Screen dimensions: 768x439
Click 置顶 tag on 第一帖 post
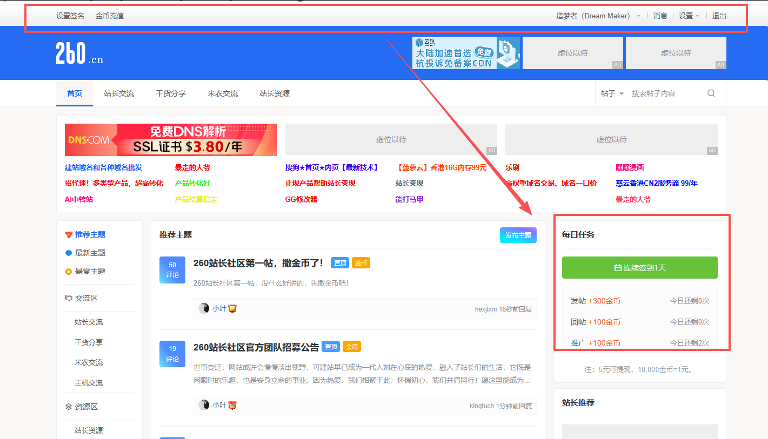(340, 263)
